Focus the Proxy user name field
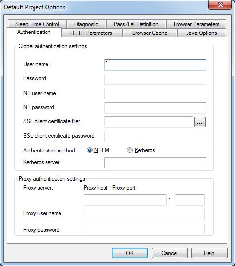Screen dimensions: 235x266 click(144, 214)
